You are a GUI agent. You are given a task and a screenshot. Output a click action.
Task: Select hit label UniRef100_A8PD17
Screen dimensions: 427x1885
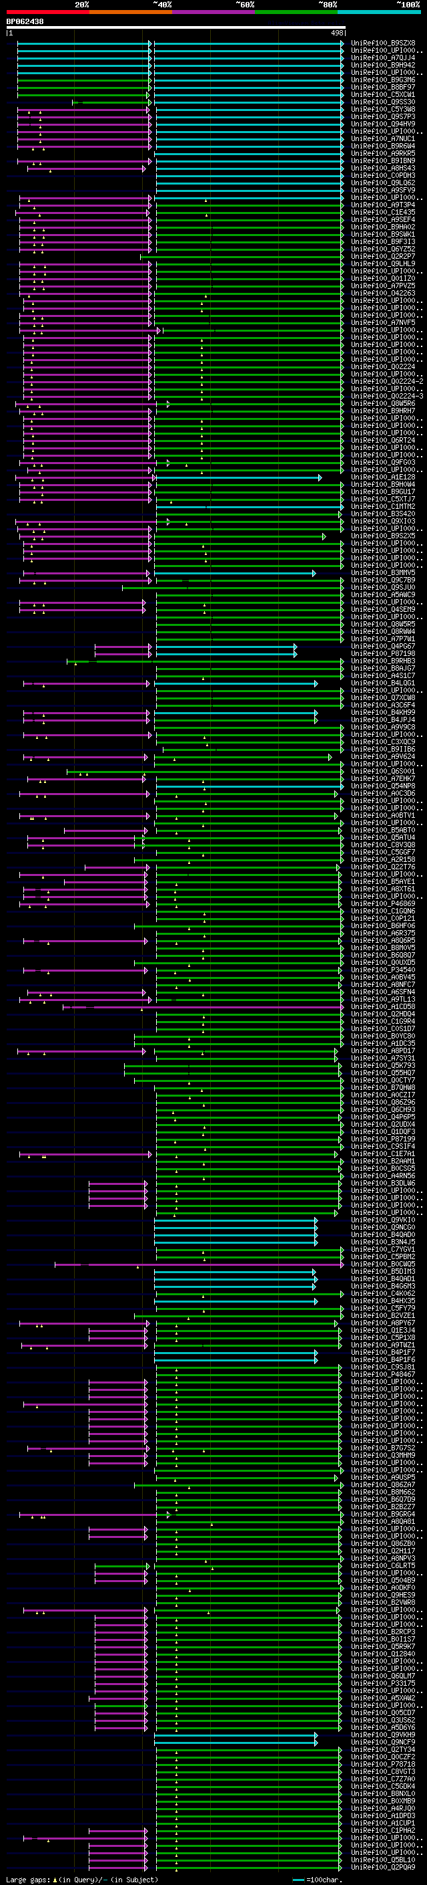point(383,1050)
